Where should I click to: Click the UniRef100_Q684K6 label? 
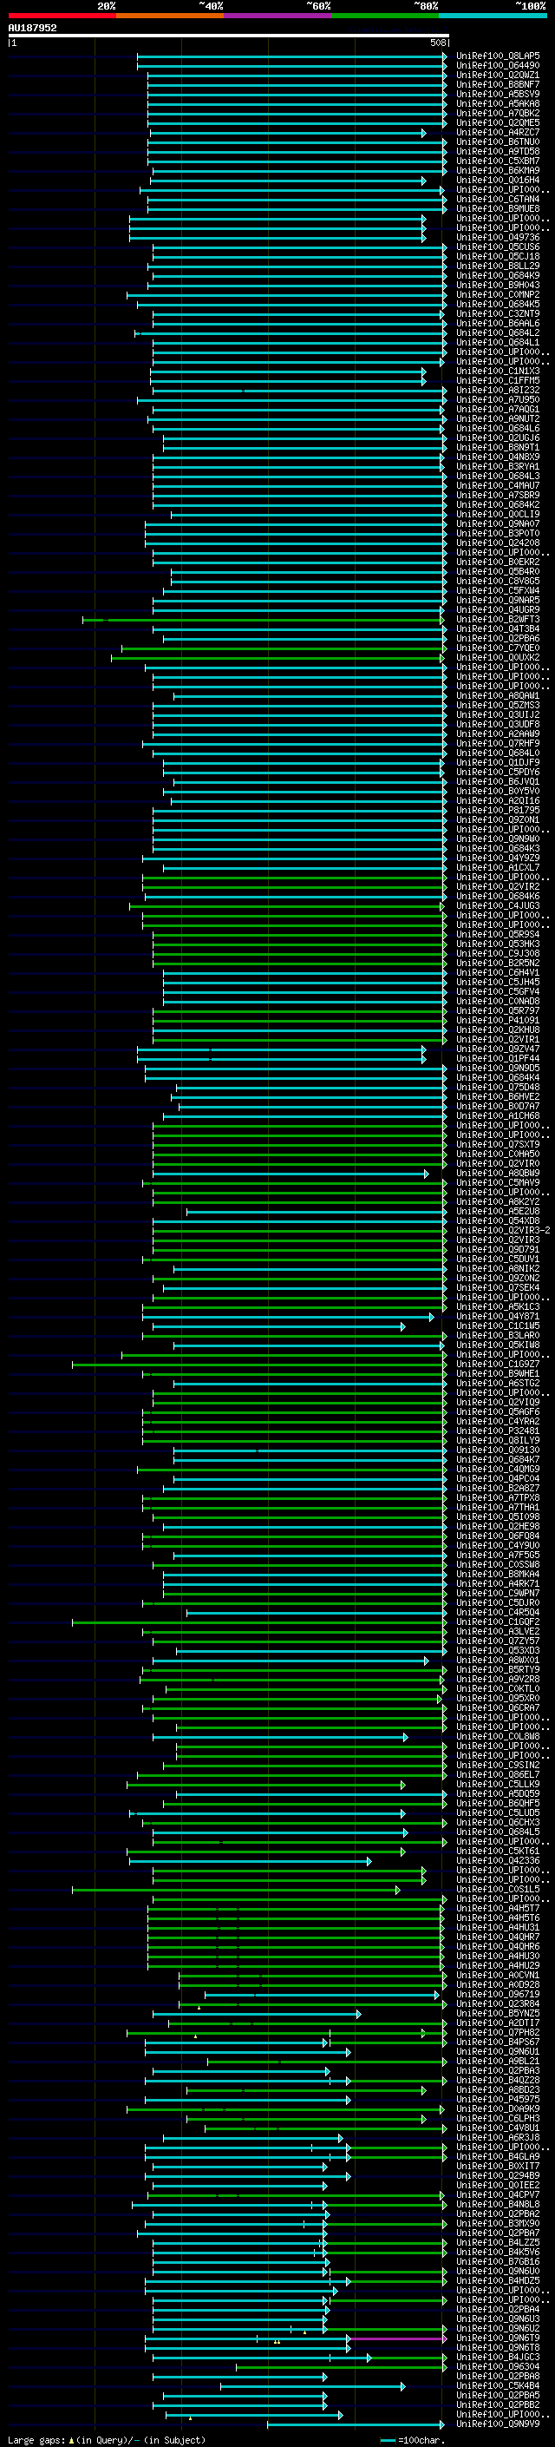(498, 898)
